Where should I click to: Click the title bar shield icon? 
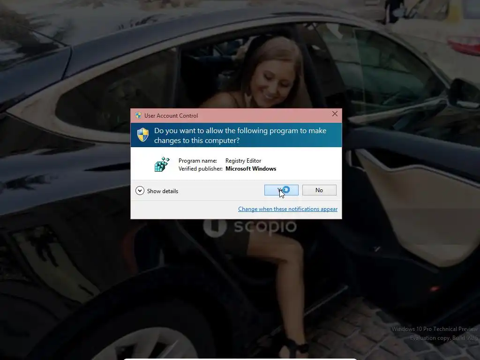tap(138, 115)
